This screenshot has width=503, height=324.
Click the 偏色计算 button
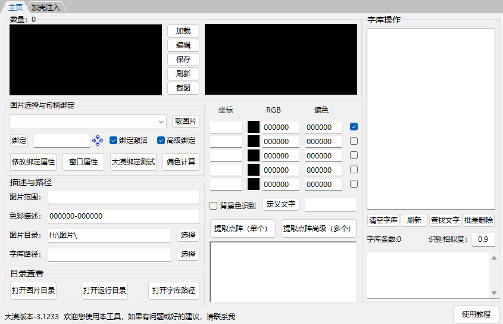point(181,162)
